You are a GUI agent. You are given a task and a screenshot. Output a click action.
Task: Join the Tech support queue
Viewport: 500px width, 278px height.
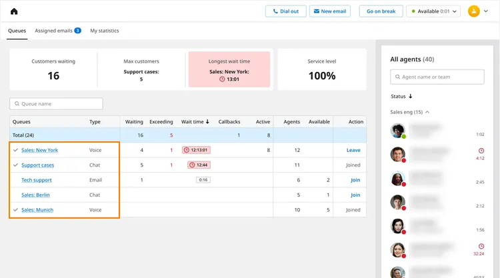pyautogui.click(x=355, y=180)
